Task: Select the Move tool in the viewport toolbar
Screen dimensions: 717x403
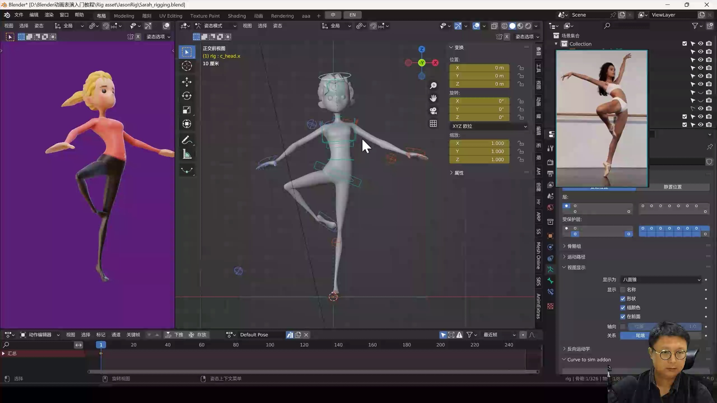Action: [x=187, y=82]
